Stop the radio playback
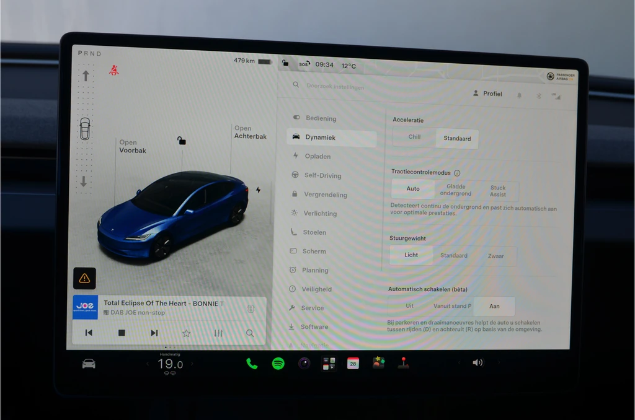This screenshot has height=420, width=635. click(122, 333)
